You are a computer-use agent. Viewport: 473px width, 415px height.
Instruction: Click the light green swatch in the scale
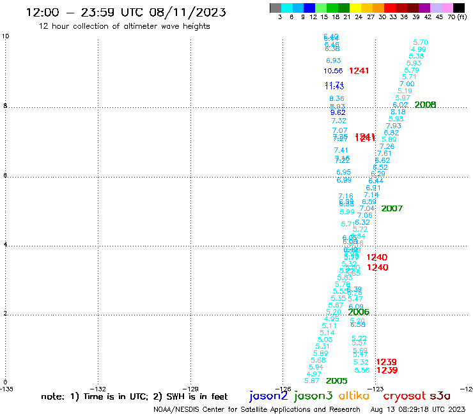(x=321, y=8)
